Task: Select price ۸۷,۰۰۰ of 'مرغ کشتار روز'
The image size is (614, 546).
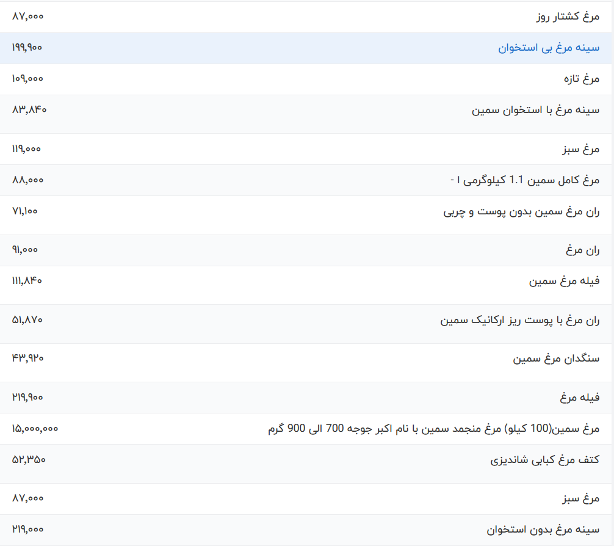Action: point(28,16)
